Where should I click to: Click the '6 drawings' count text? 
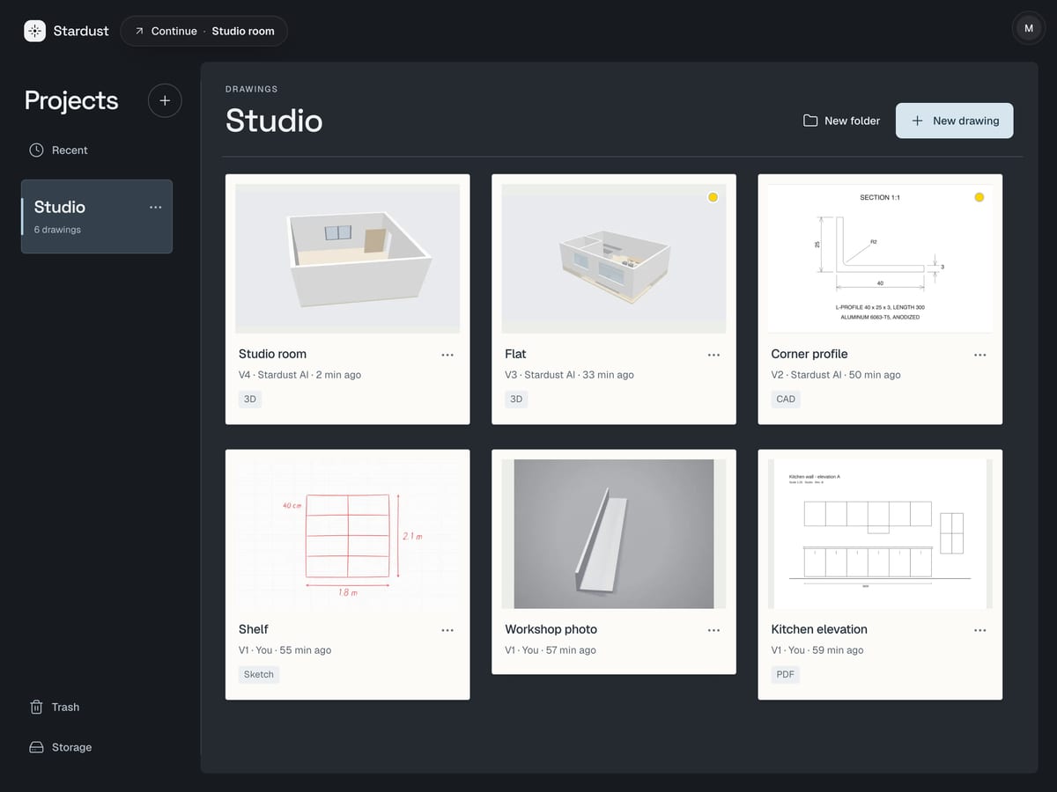tap(57, 230)
